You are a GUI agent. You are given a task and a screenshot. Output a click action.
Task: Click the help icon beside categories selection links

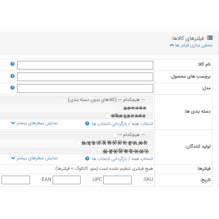(87, 123)
